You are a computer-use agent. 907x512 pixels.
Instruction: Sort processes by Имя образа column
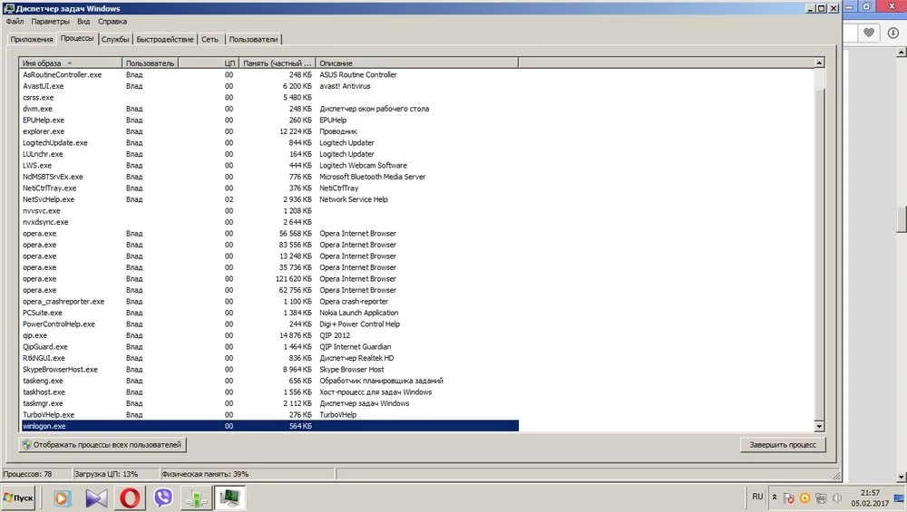coord(71,63)
